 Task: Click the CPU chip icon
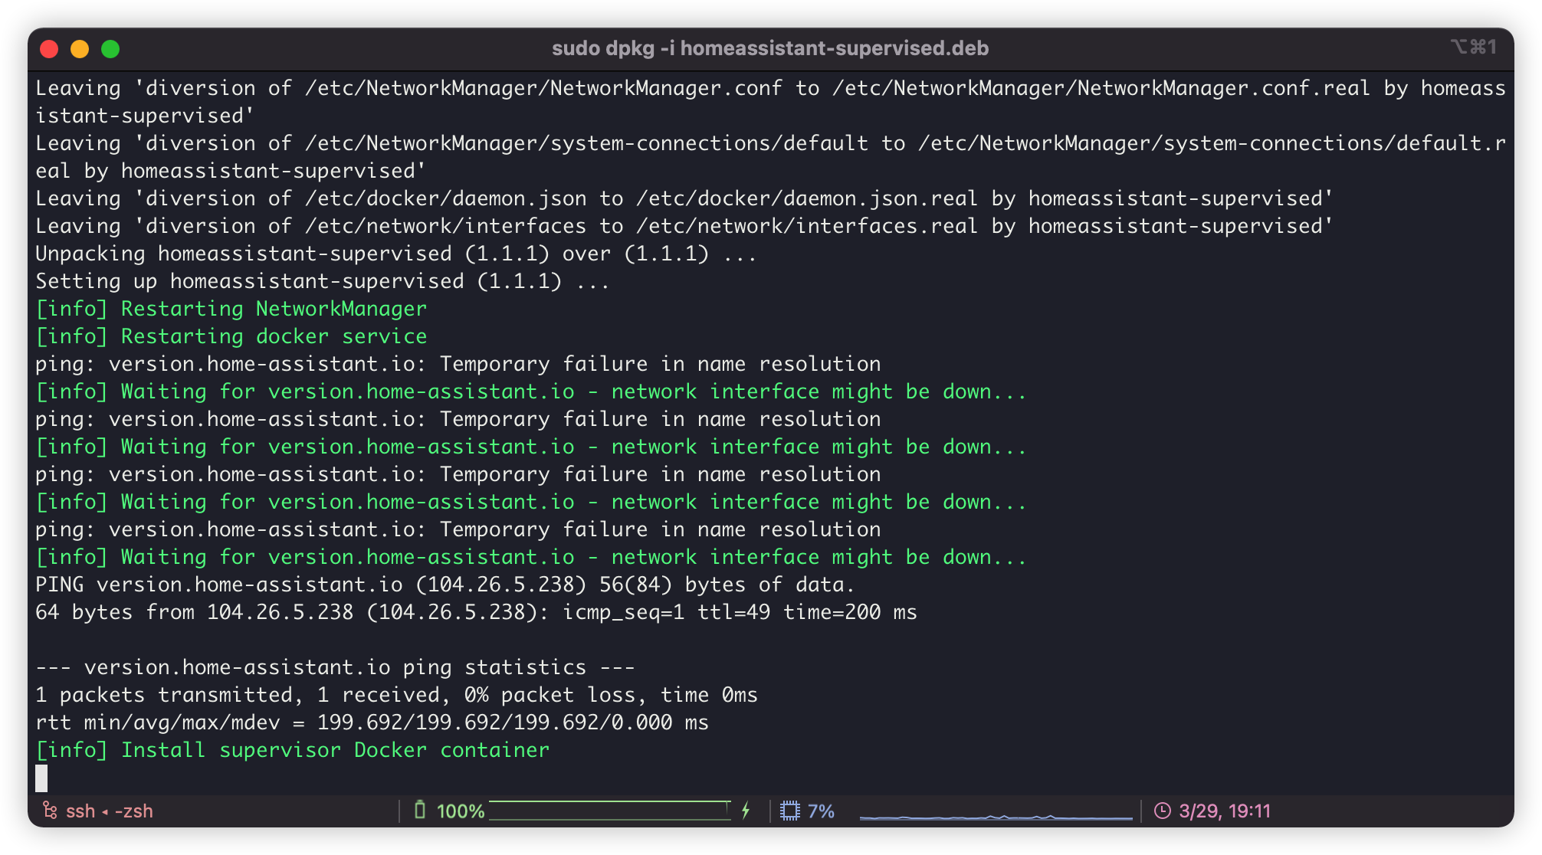tap(789, 811)
